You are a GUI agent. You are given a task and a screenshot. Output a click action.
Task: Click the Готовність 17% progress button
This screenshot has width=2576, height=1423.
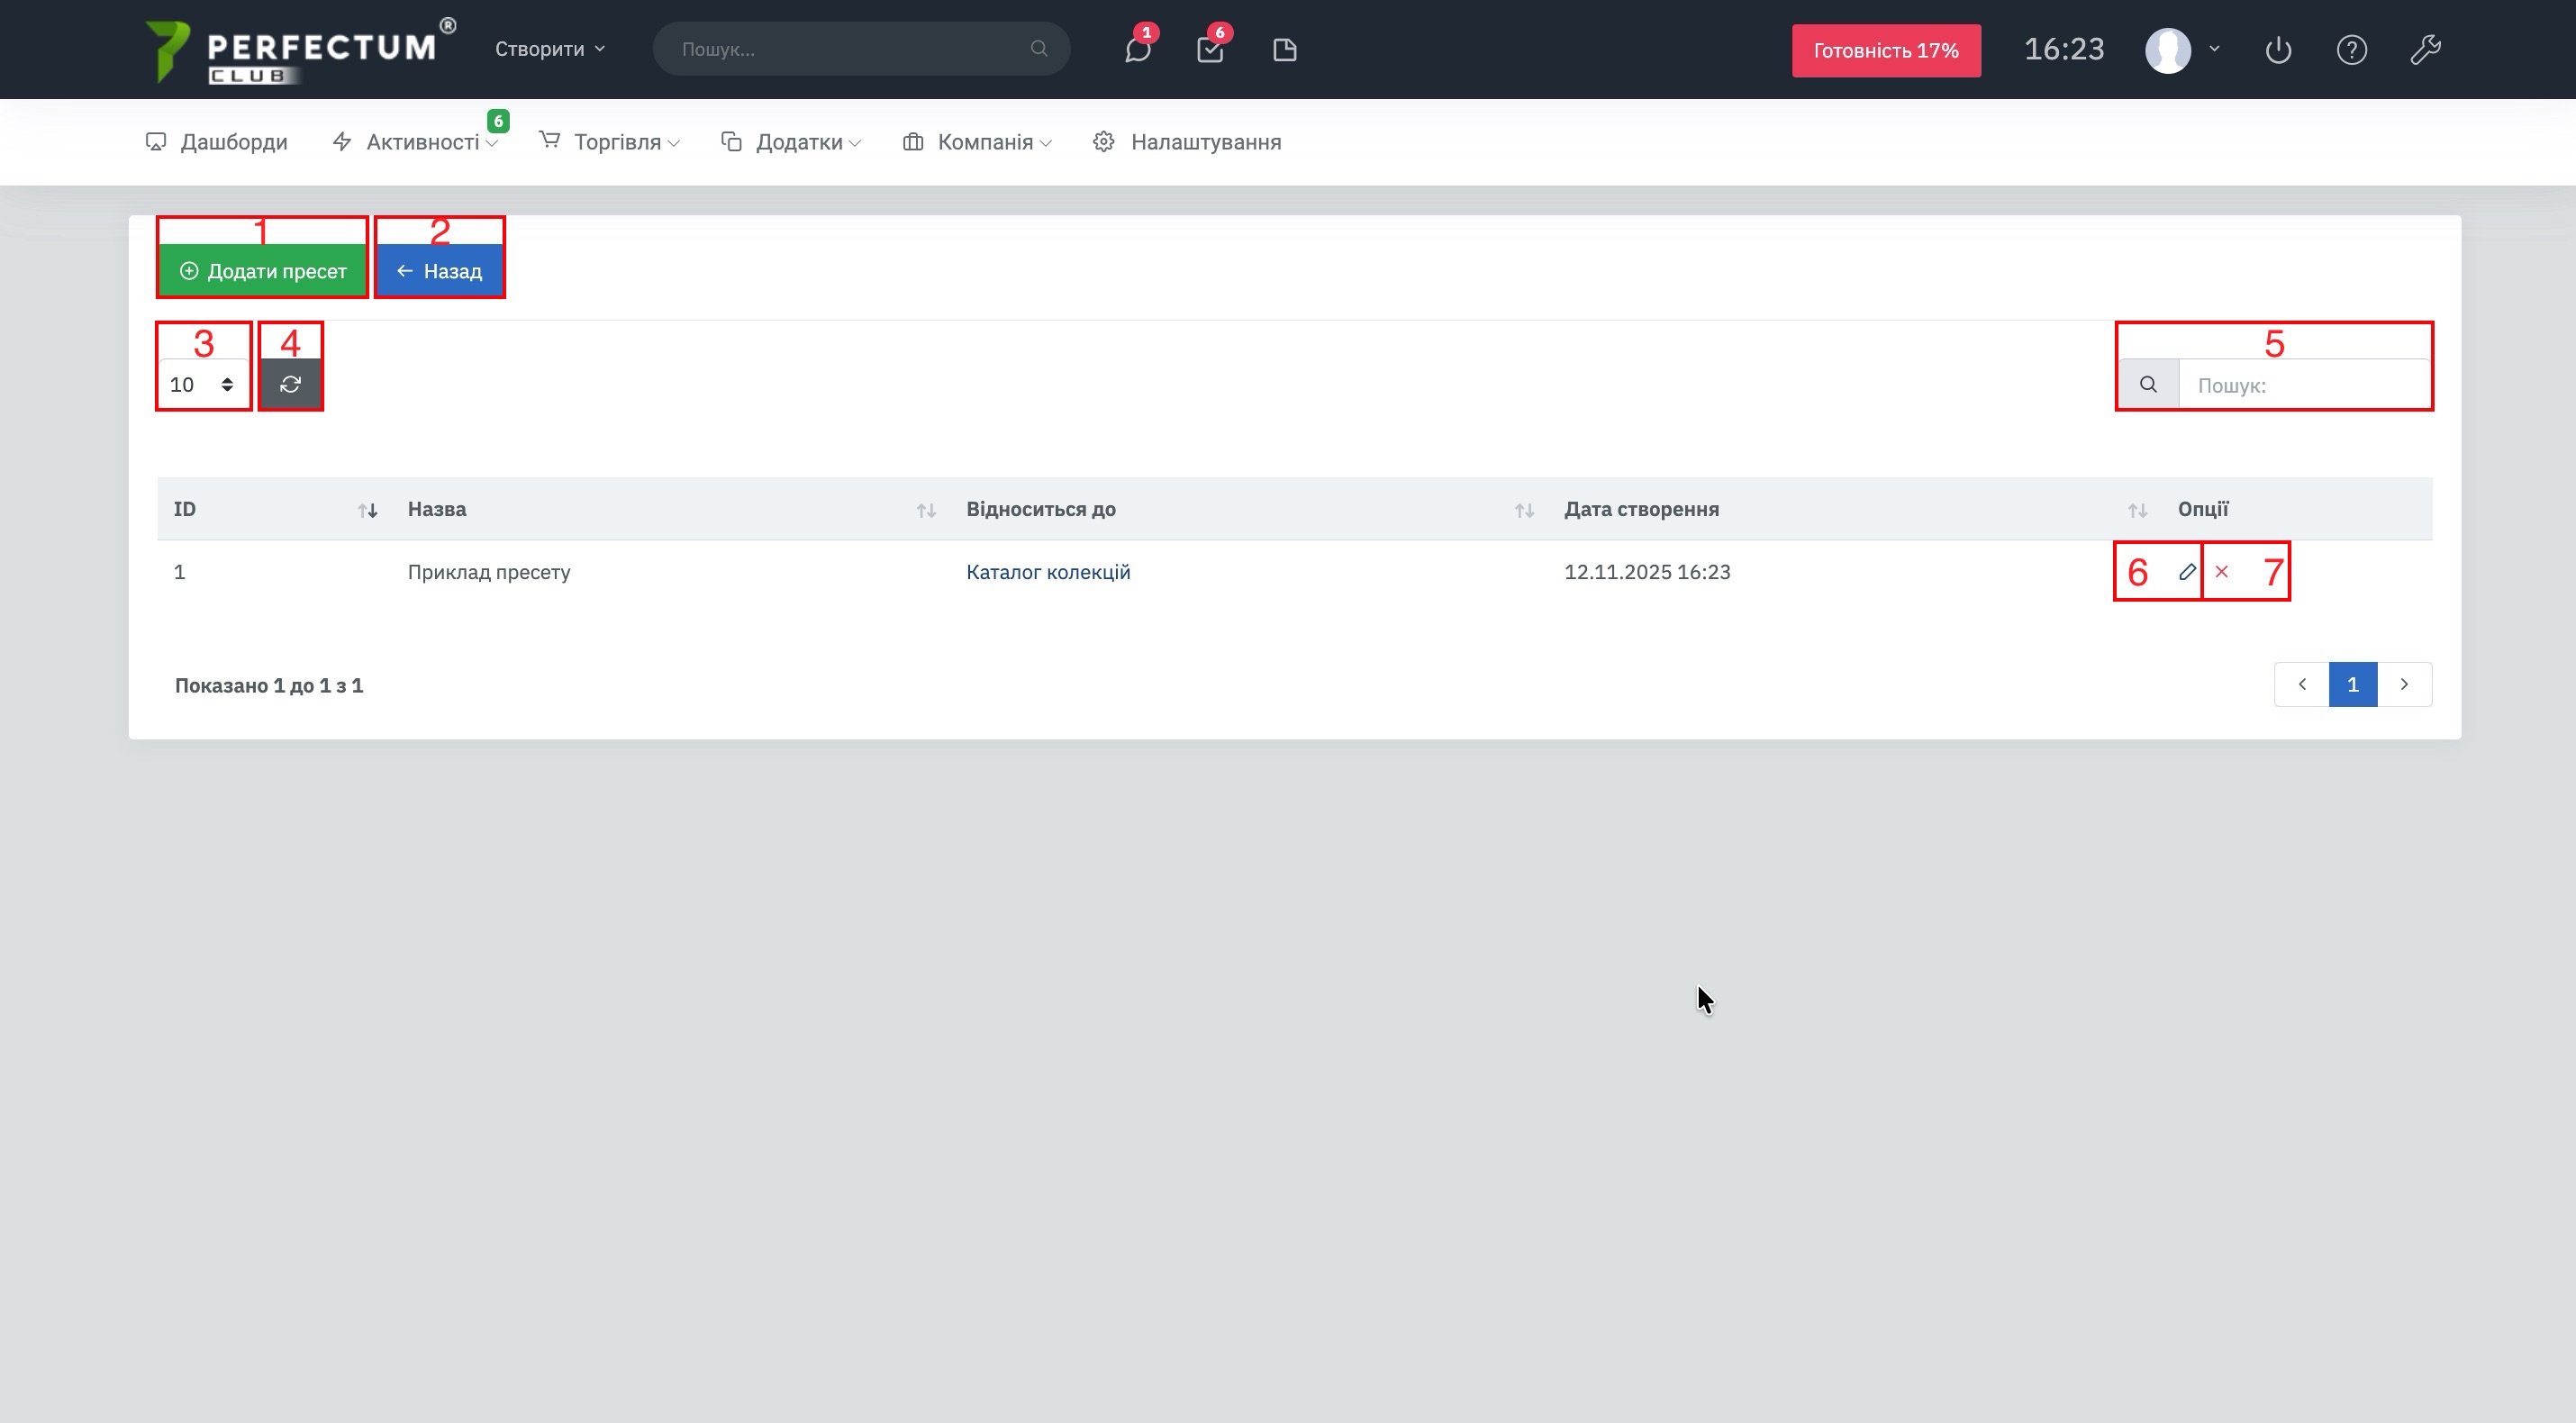click(x=1886, y=51)
